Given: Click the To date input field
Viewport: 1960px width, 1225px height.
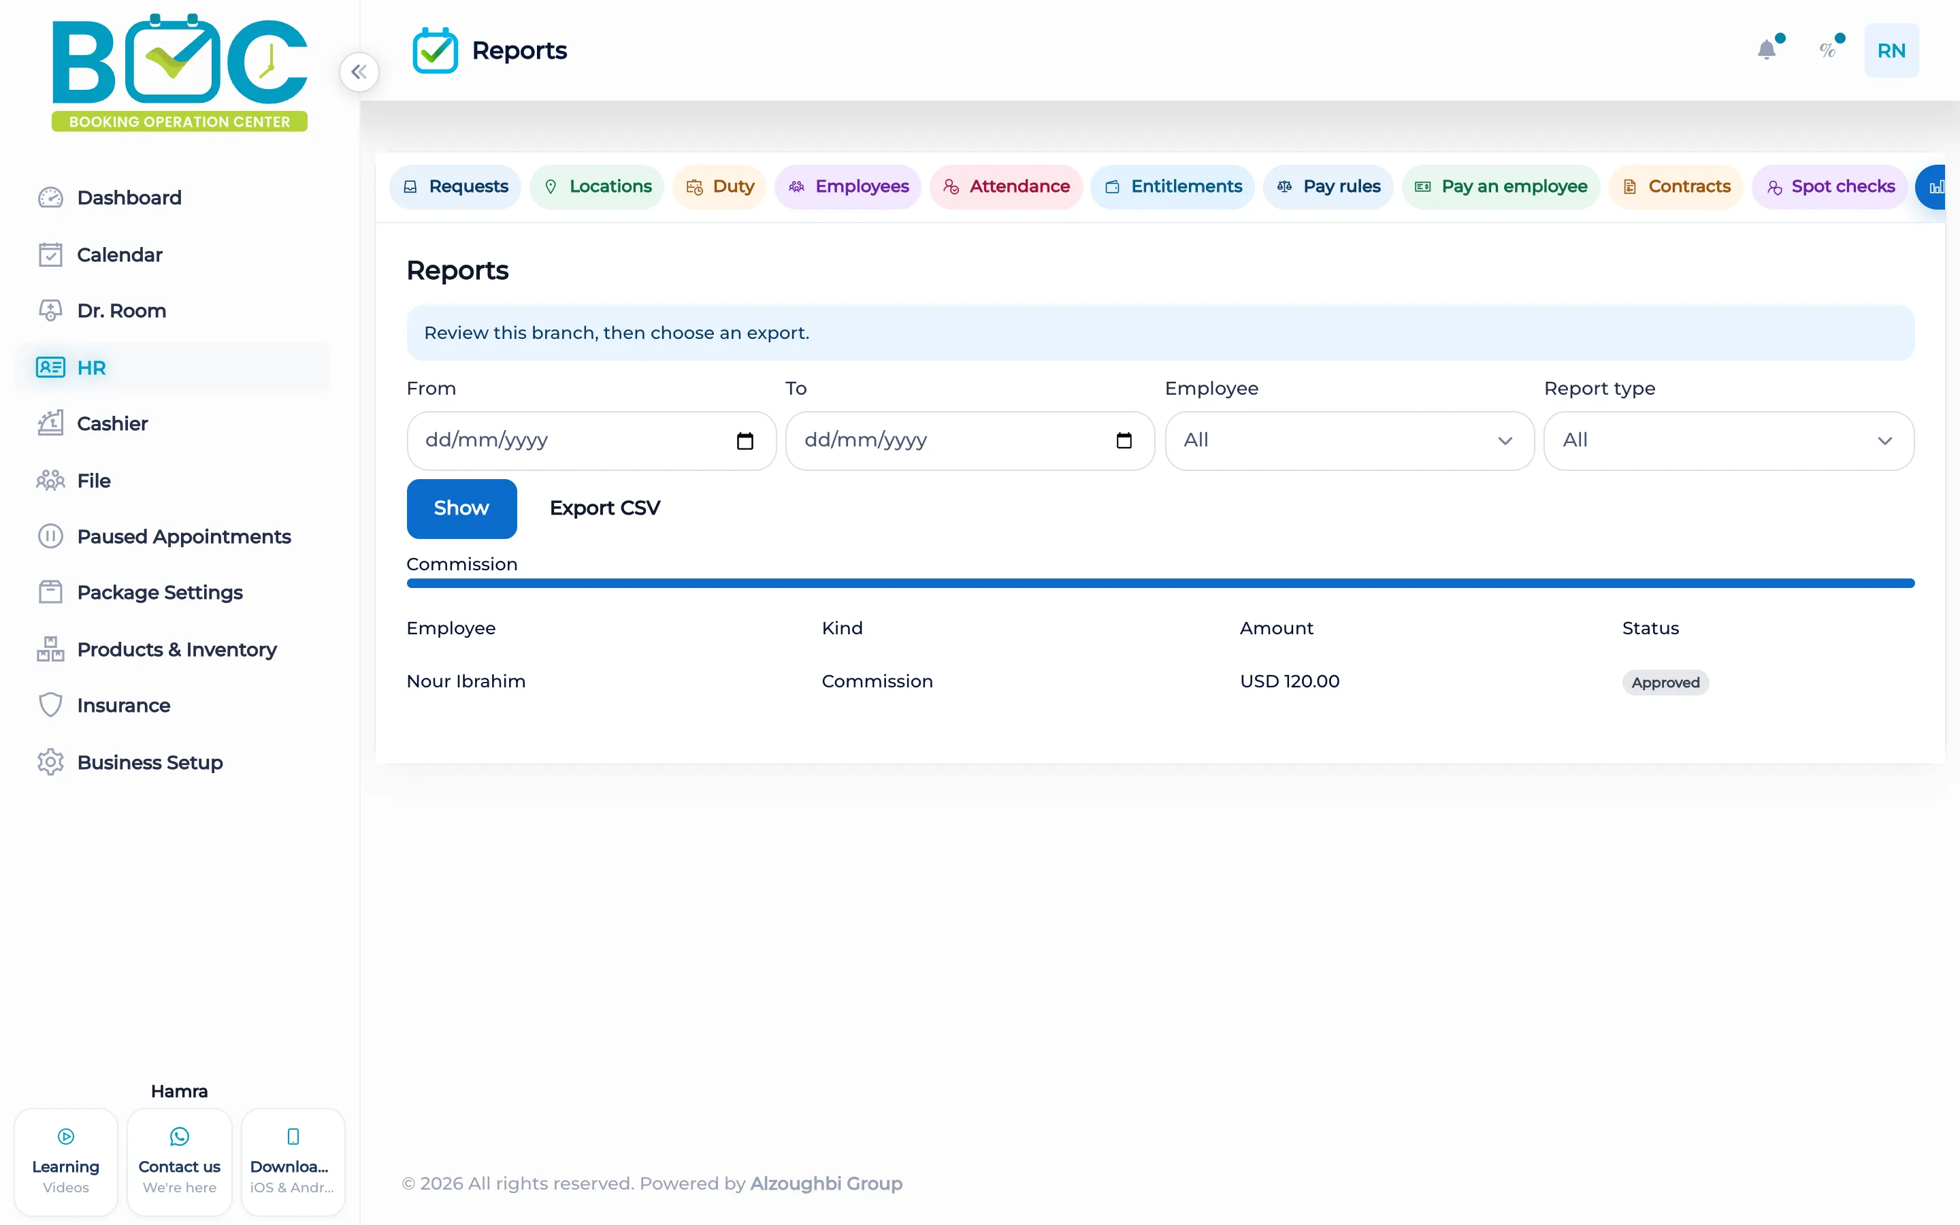Looking at the screenshot, I should point(970,441).
